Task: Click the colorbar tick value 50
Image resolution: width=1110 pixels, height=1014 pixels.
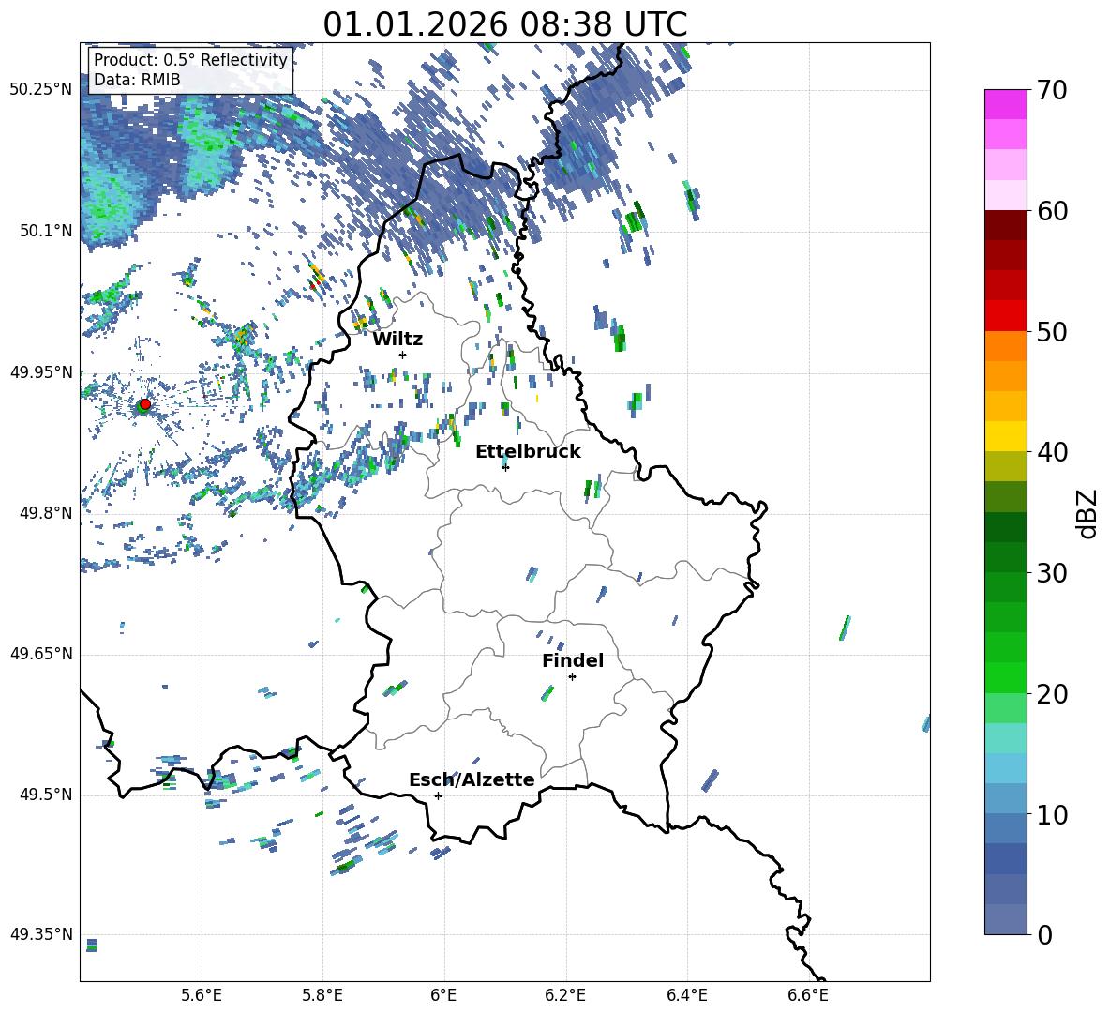Action: click(1053, 332)
